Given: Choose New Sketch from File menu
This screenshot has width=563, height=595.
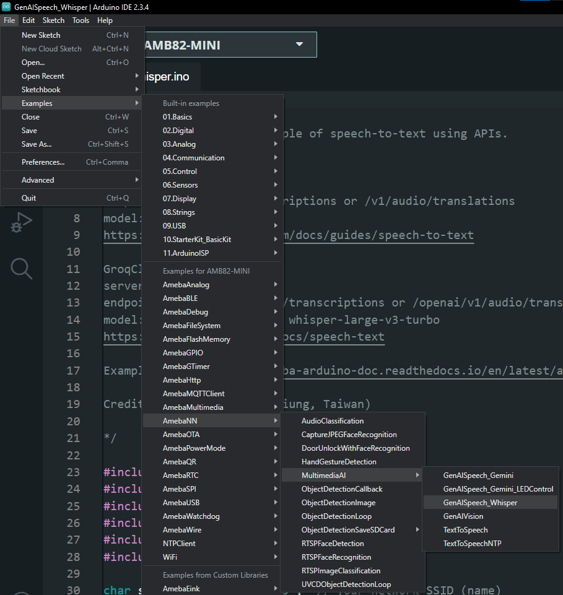Looking at the screenshot, I should click(72, 35).
